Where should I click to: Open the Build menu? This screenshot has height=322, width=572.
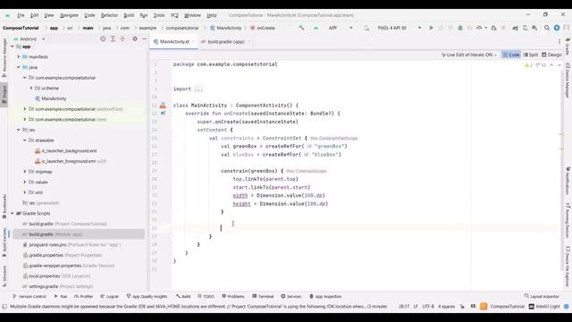[129, 15]
